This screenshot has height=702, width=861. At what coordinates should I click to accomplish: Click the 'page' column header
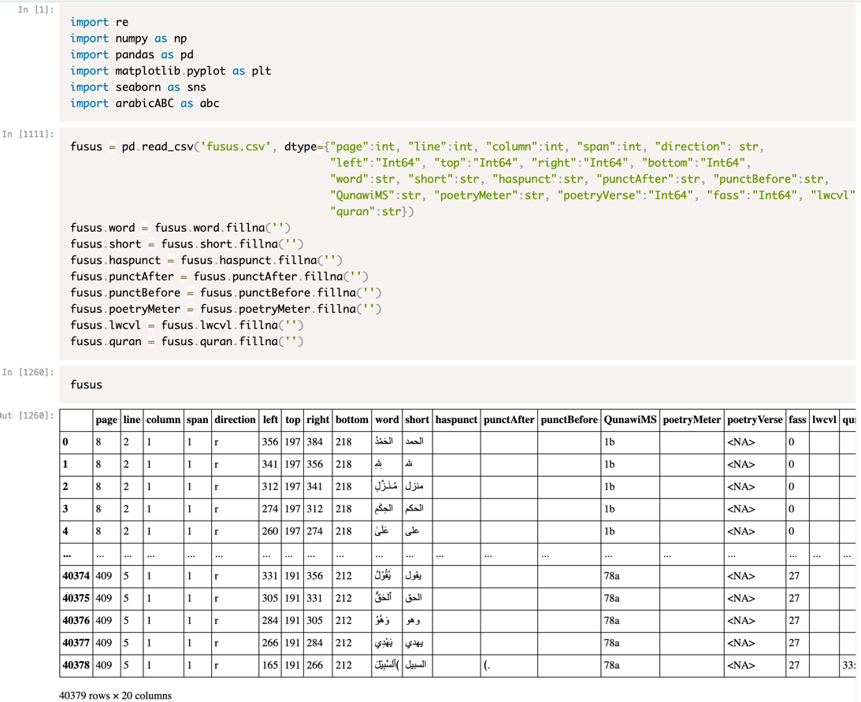[x=106, y=420]
